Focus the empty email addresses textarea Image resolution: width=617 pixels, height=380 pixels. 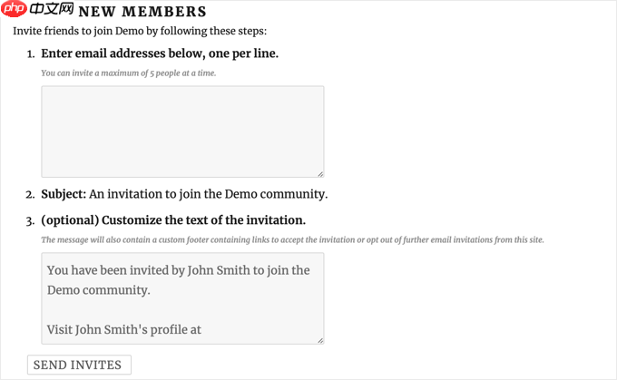tap(182, 132)
